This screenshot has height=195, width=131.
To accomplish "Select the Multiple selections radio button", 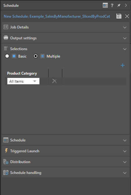I will [x=36, y=56].
